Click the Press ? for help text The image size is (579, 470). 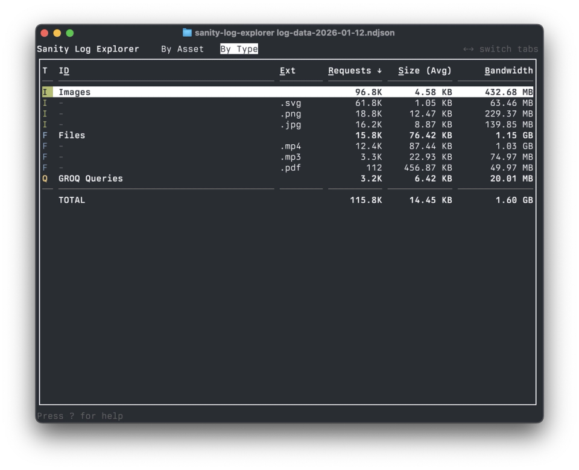point(79,416)
